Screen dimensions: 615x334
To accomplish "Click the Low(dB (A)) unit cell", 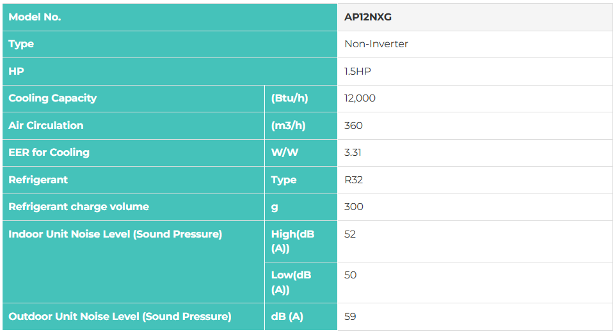I will 291,282.
